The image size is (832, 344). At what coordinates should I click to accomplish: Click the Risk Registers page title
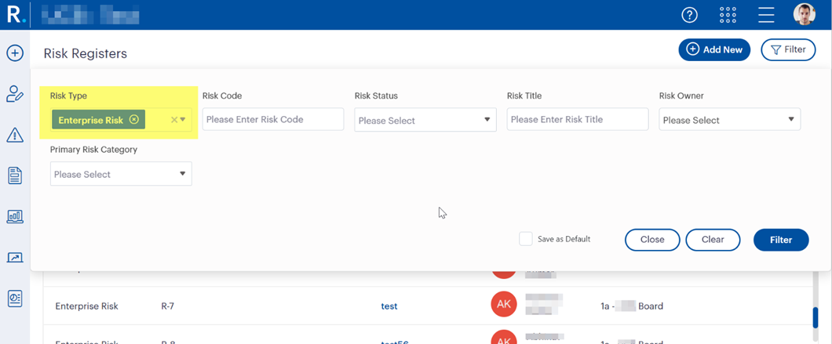tap(86, 53)
